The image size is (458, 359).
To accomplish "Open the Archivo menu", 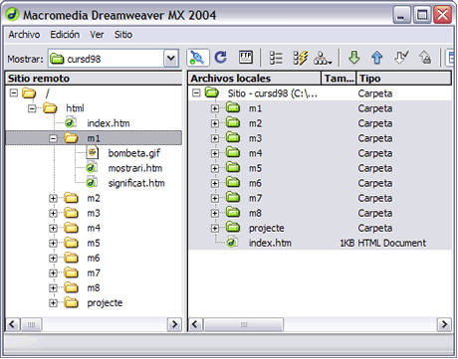I will pyautogui.click(x=24, y=35).
